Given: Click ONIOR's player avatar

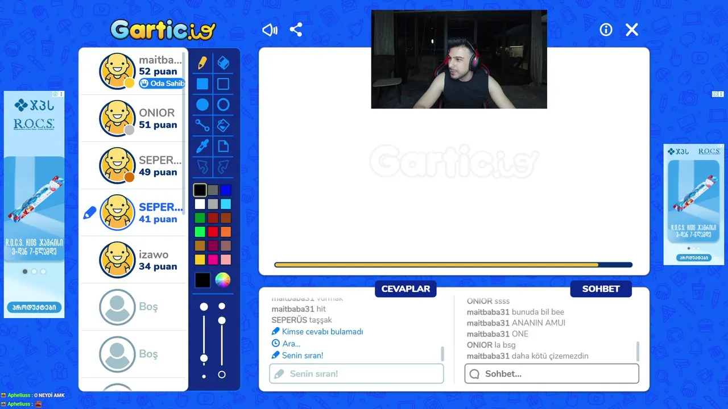Looking at the screenshot, I should (117, 118).
